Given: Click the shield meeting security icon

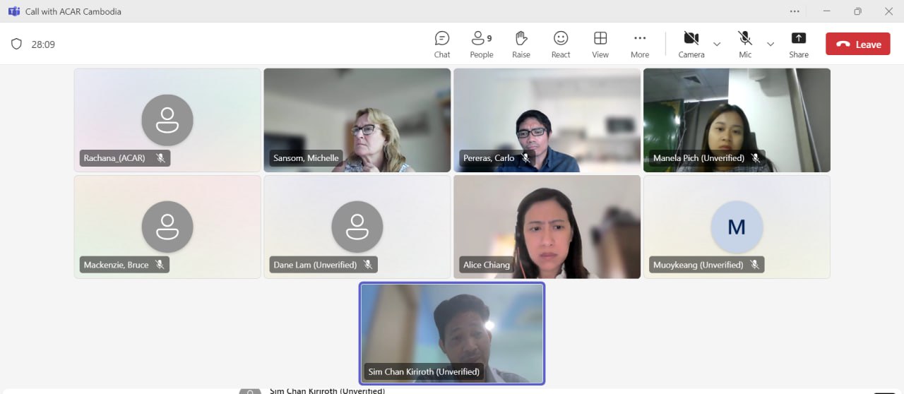Looking at the screenshot, I should pyautogui.click(x=16, y=44).
